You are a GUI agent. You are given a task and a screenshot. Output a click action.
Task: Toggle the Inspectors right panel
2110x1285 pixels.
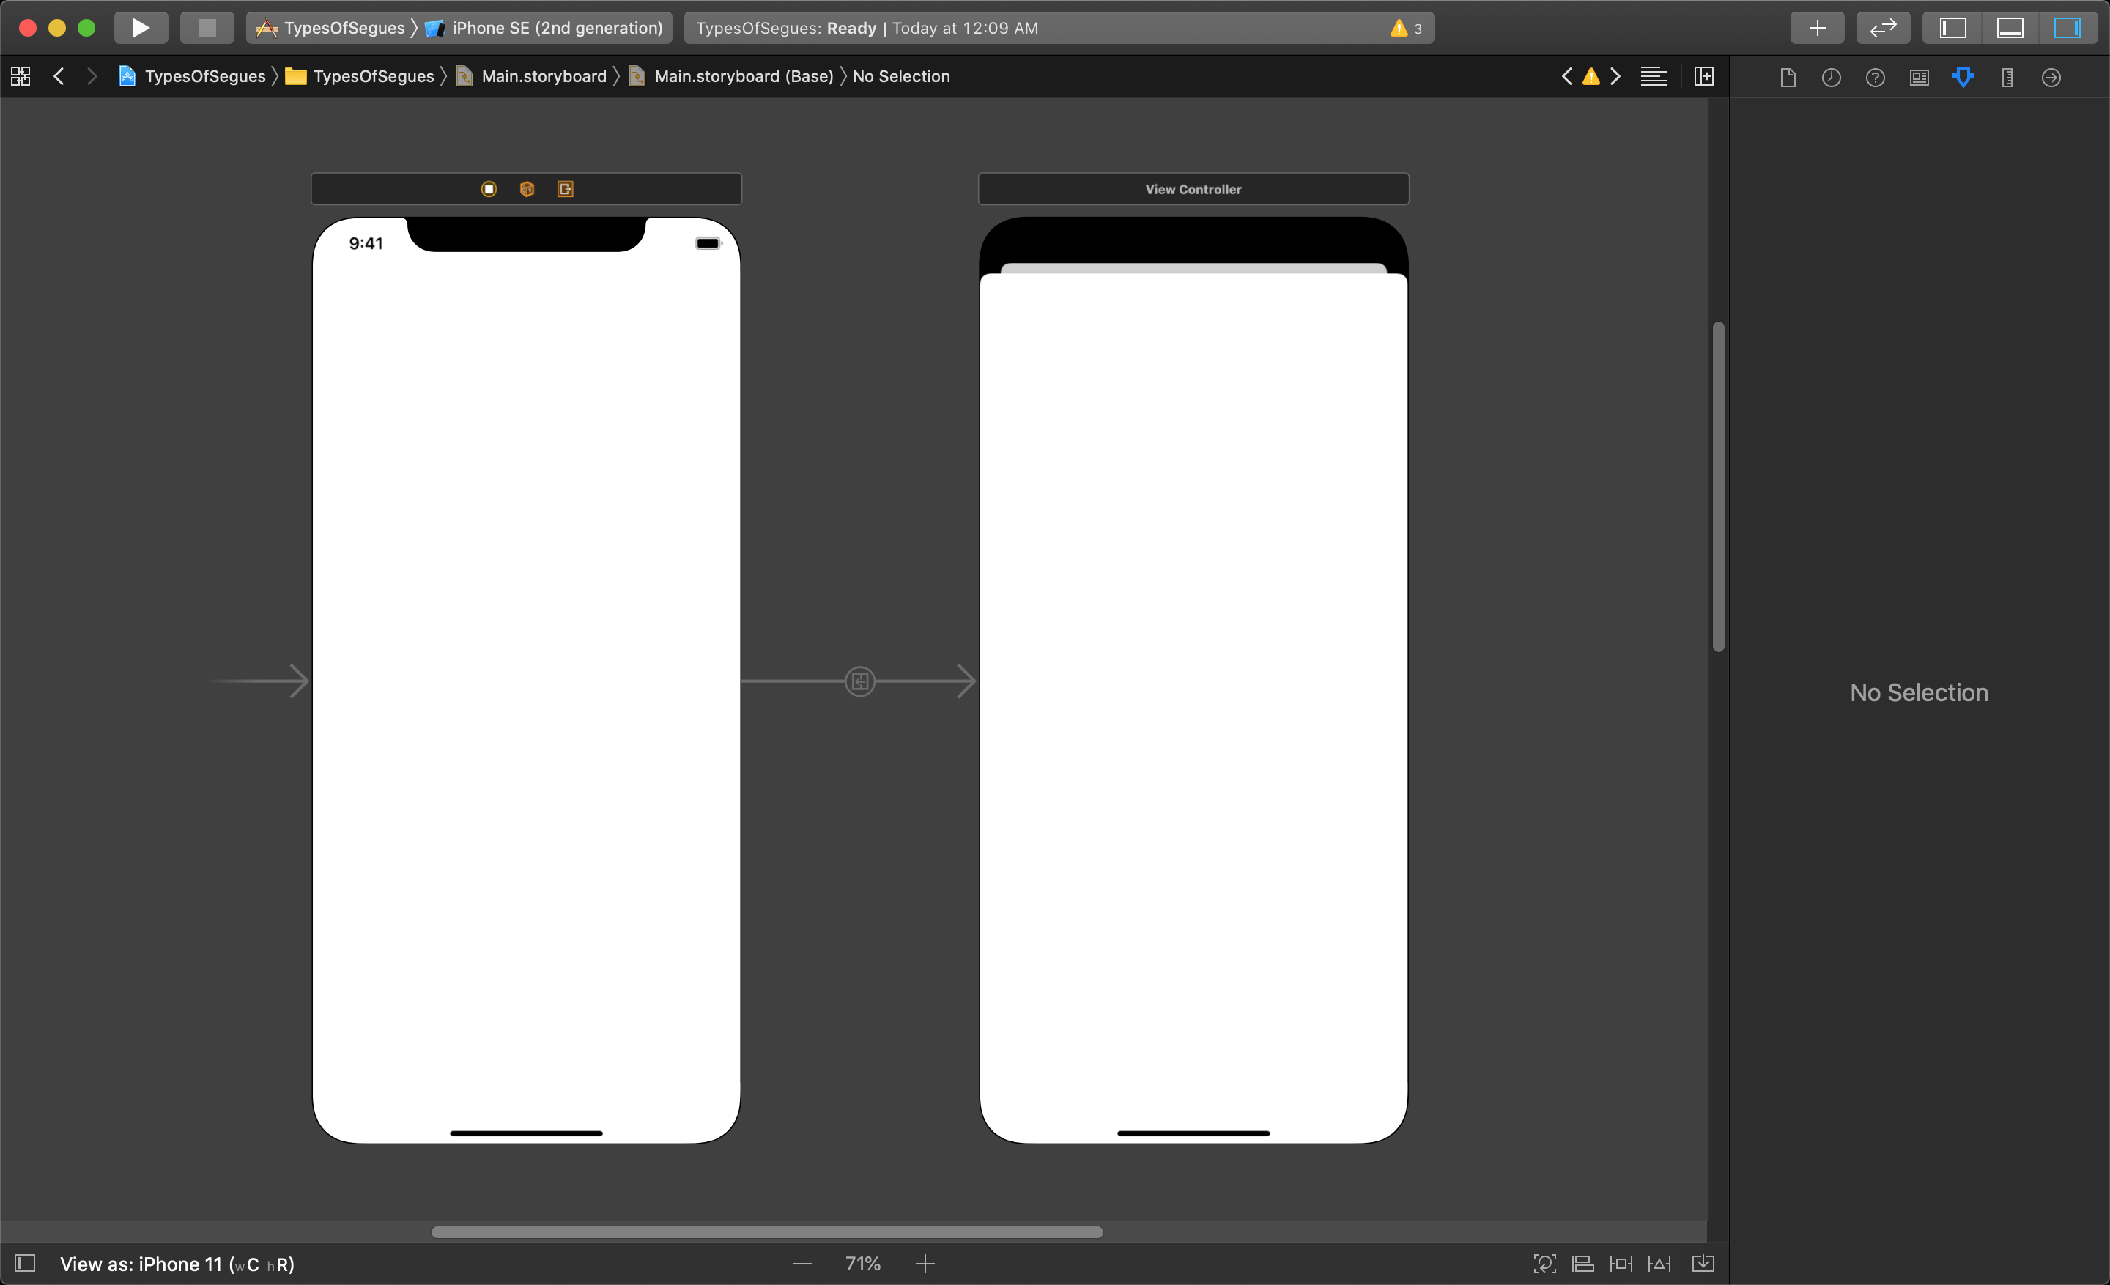coord(2066,27)
